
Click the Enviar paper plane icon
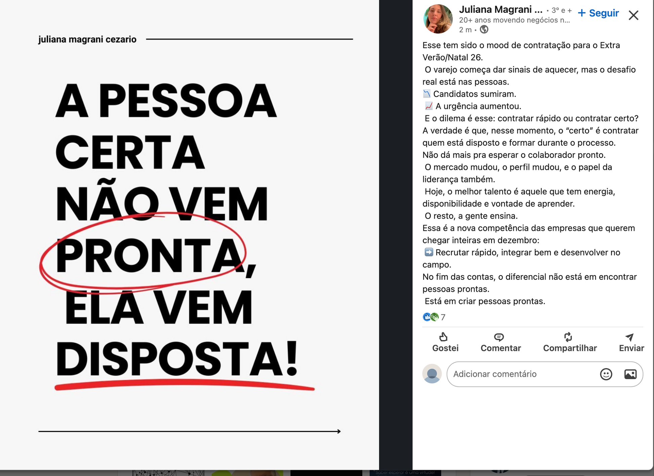(629, 337)
